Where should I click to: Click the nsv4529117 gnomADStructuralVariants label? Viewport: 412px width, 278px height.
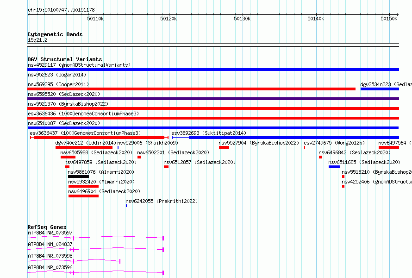79,65
